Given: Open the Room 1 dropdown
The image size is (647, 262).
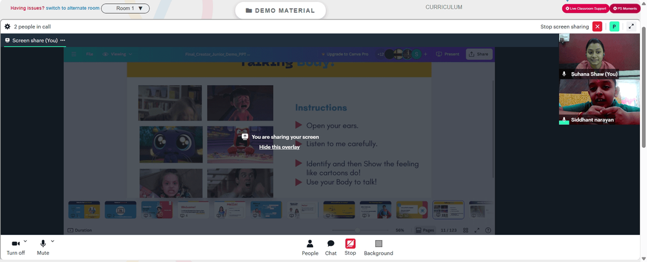Looking at the screenshot, I should (125, 8).
